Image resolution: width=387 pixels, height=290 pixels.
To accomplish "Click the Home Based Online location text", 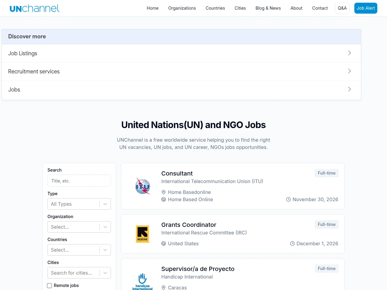I will (190, 199).
